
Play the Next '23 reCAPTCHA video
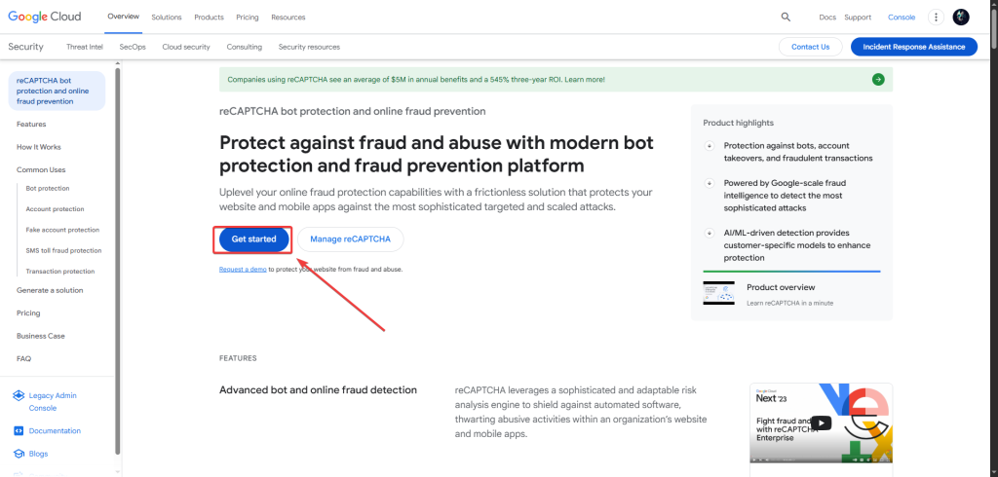click(x=822, y=422)
